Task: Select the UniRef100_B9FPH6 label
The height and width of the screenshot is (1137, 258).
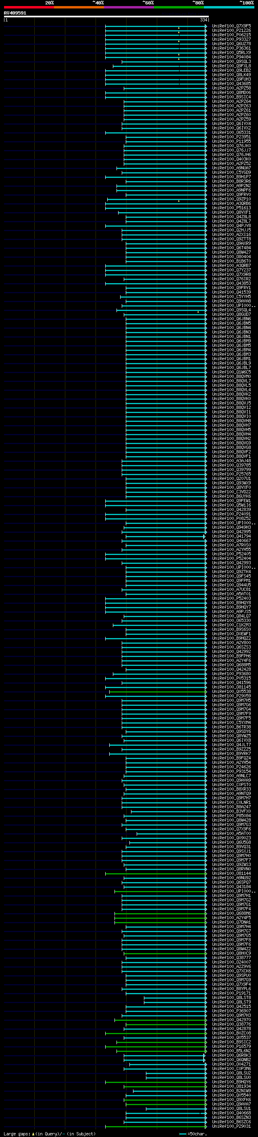Action: (231, 656)
